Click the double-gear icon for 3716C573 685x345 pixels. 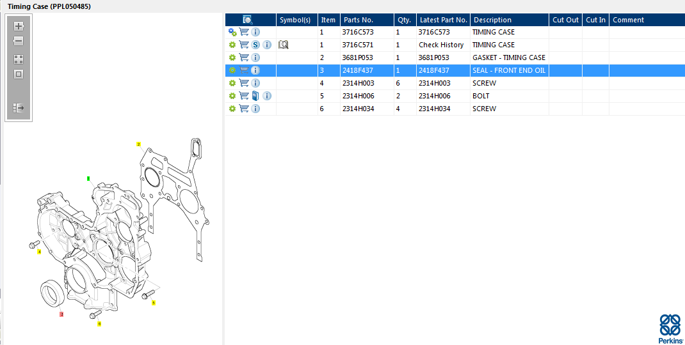232,33
